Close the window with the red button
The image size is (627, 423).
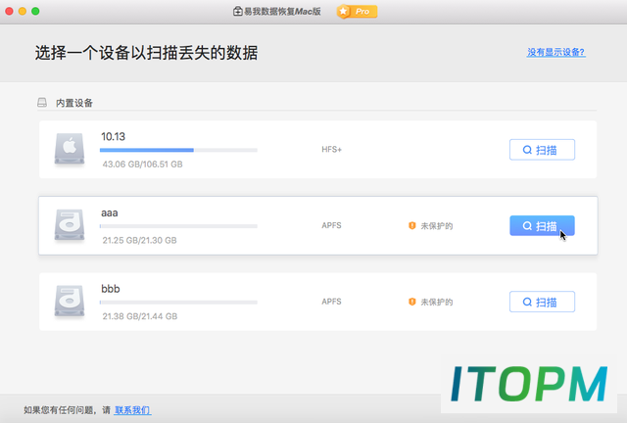point(9,11)
